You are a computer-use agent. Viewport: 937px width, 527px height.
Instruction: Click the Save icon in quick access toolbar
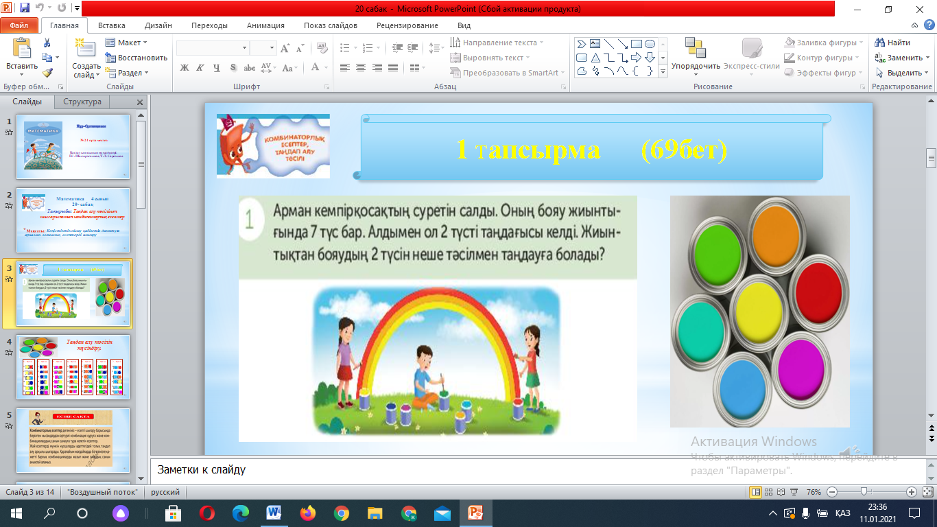tap(25, 9)
